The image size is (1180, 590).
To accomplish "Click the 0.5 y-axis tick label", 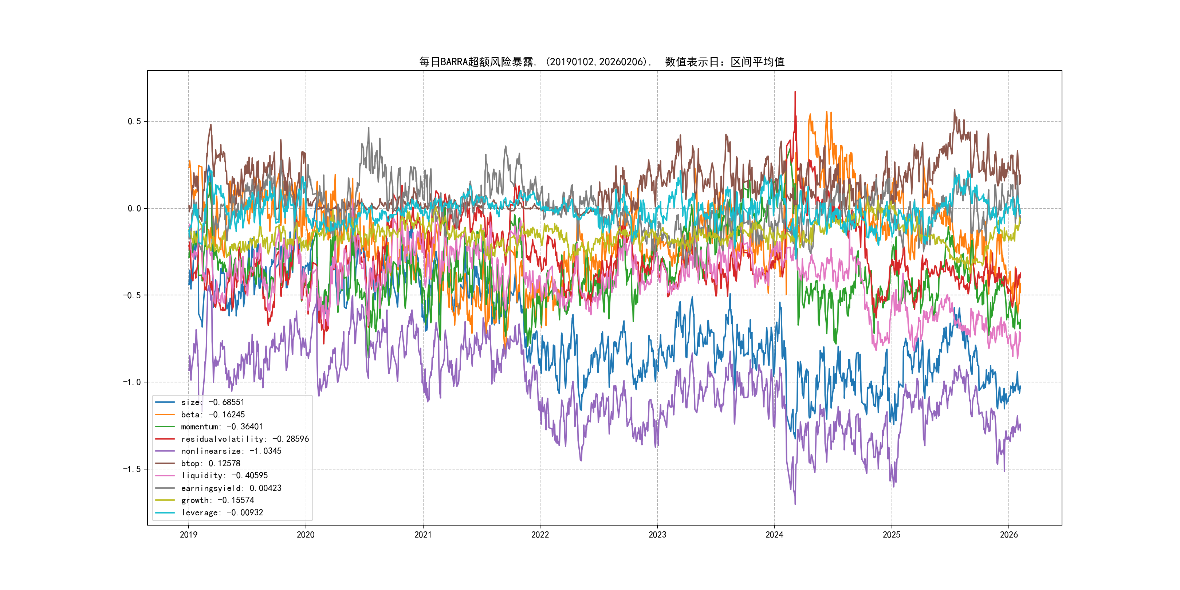I will pos(134,121).
